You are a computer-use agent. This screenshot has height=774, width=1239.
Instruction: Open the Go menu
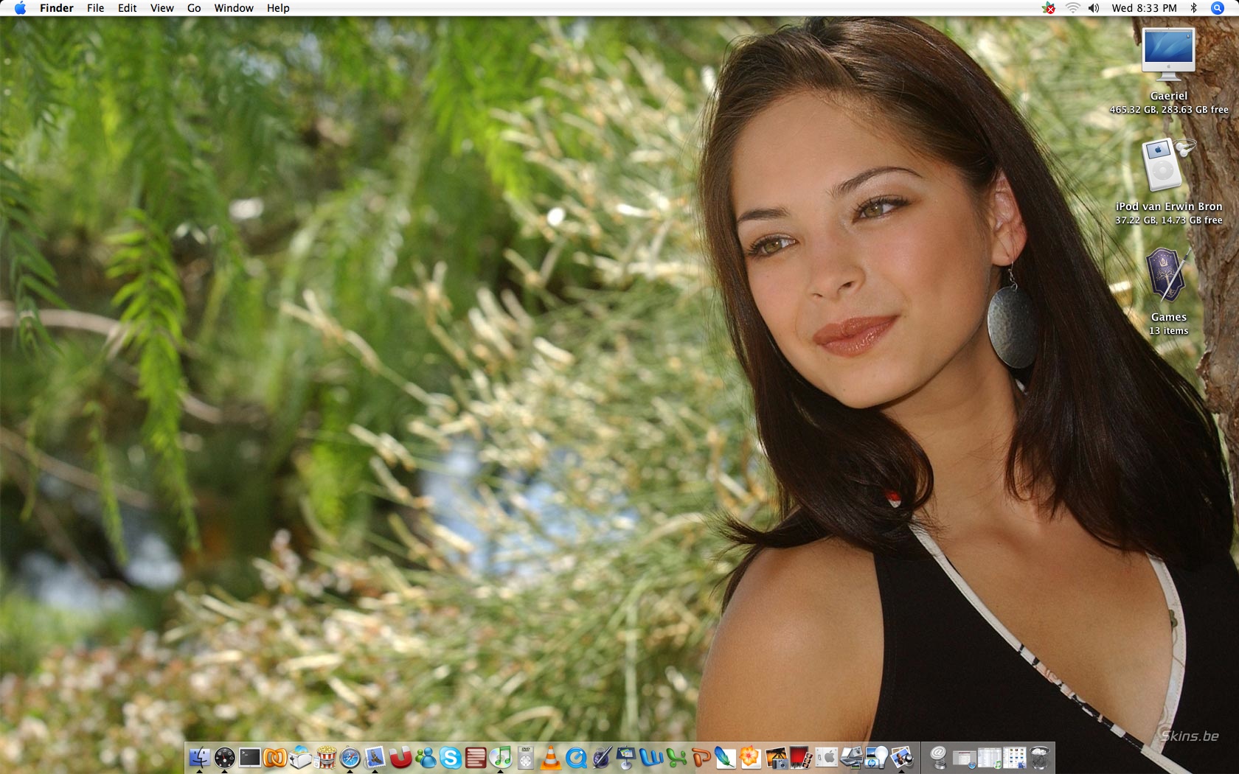click(x=194, y=8)
